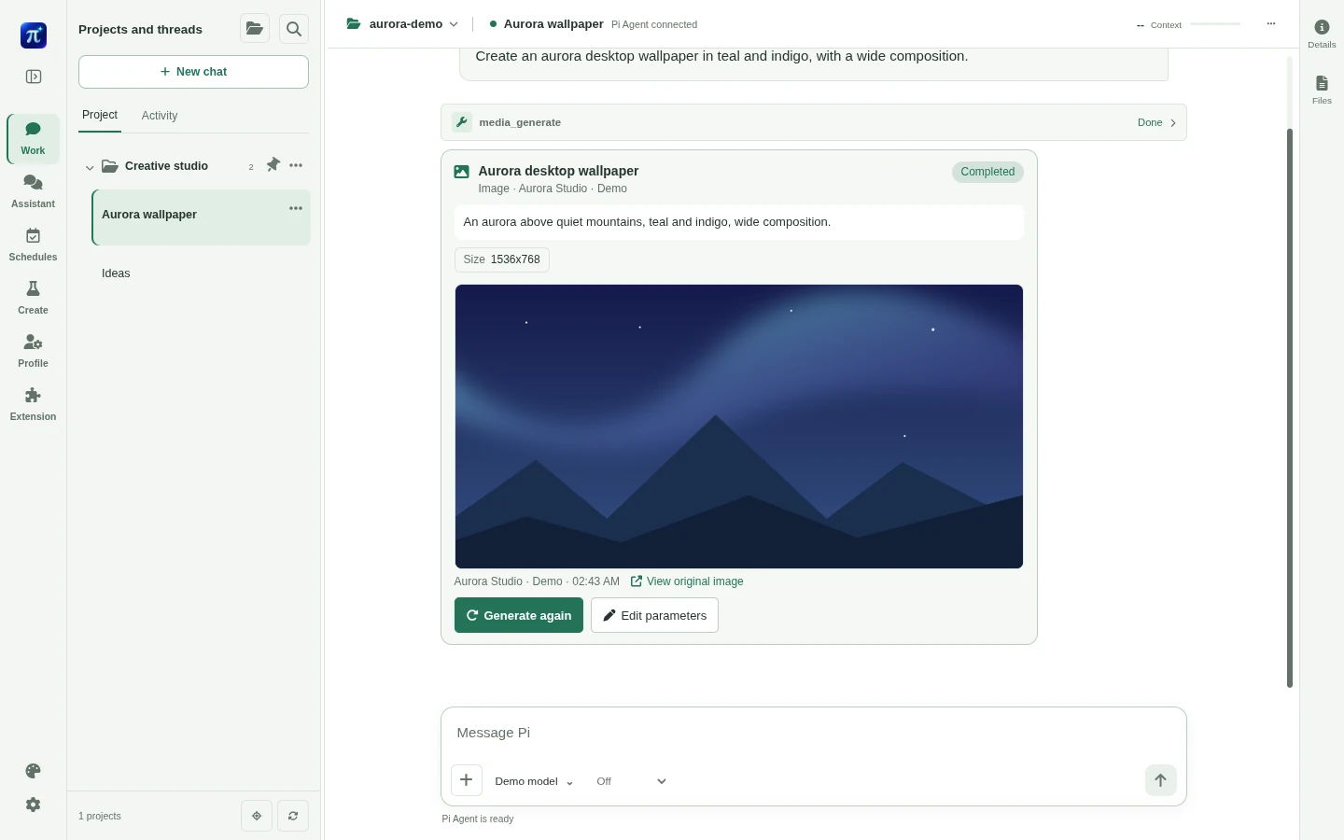The height and width of the screenshot is (840, 1344).
Task: Click the Projects and threads heading
Action: click(x=140, y=29)
